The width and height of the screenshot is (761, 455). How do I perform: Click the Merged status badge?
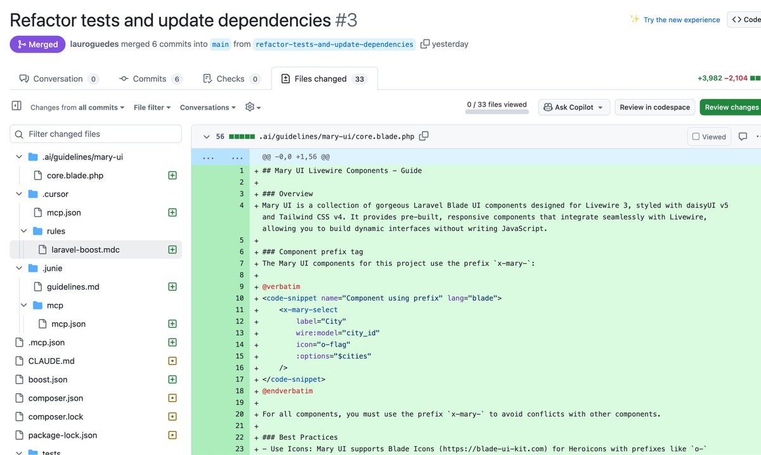[x=37, y=44]
